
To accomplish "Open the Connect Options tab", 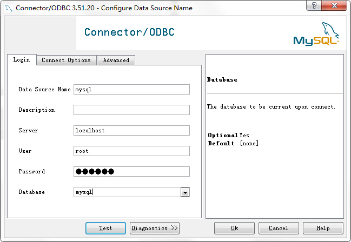I will [x=66, y=60].
